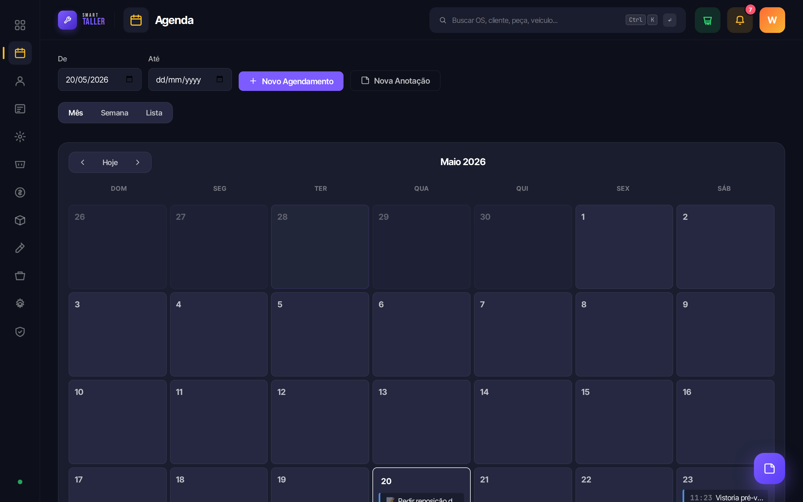Open the settings gear icon in sidebar

[x=20, y=303]
